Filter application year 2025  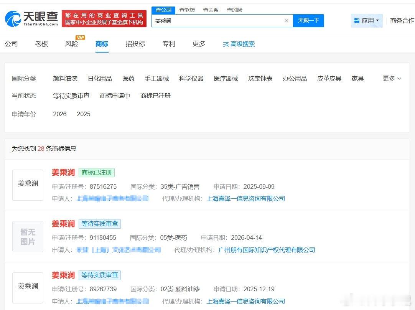84,114
